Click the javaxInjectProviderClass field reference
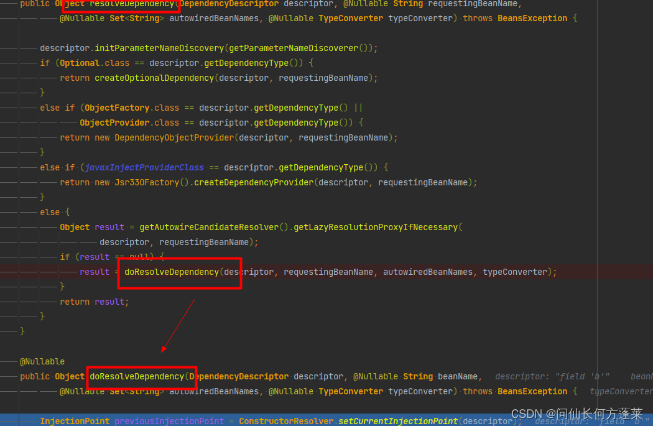Screen dimensions: 653x426 [x=144, y=168]
